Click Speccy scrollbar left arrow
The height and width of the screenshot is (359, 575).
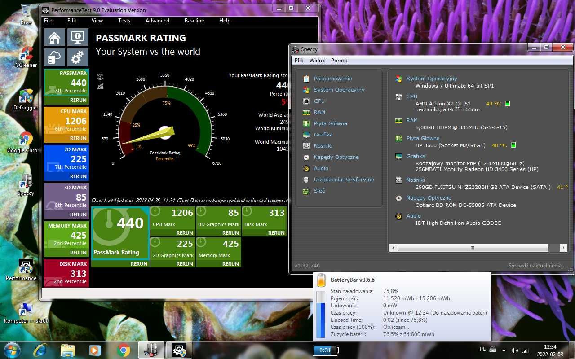point(393,248)
